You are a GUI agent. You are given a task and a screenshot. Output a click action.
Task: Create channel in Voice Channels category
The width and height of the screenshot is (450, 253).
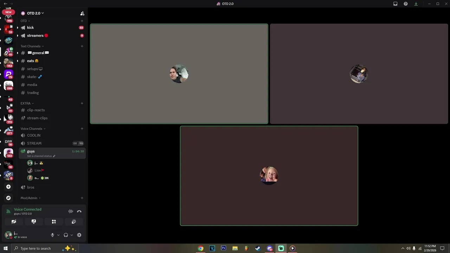pyautogui.click(x=82, y=129)
